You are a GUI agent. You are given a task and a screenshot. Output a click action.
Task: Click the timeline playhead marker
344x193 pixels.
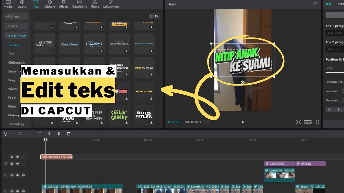coord(45,140)
